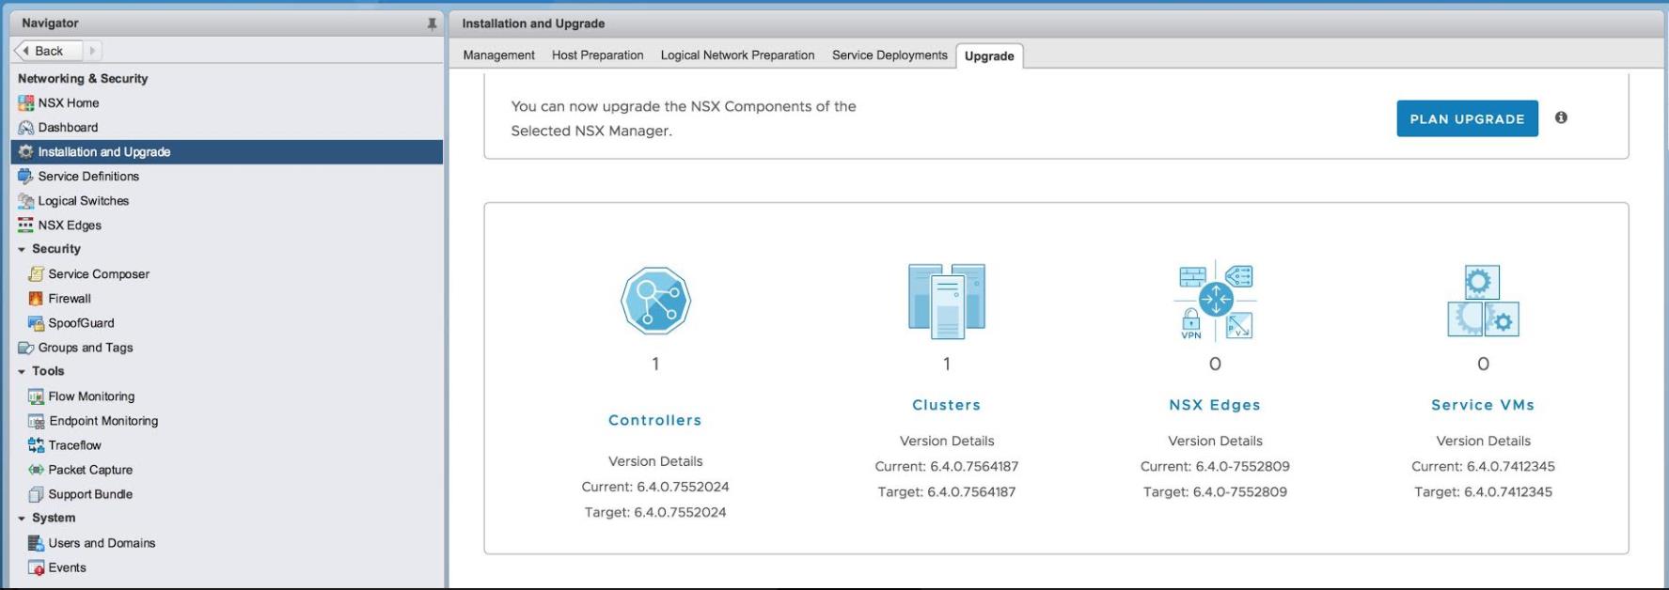Click the Support Bundle icon
The width and height of the screenshot is (1669, 590).
[x=37, y=494]
